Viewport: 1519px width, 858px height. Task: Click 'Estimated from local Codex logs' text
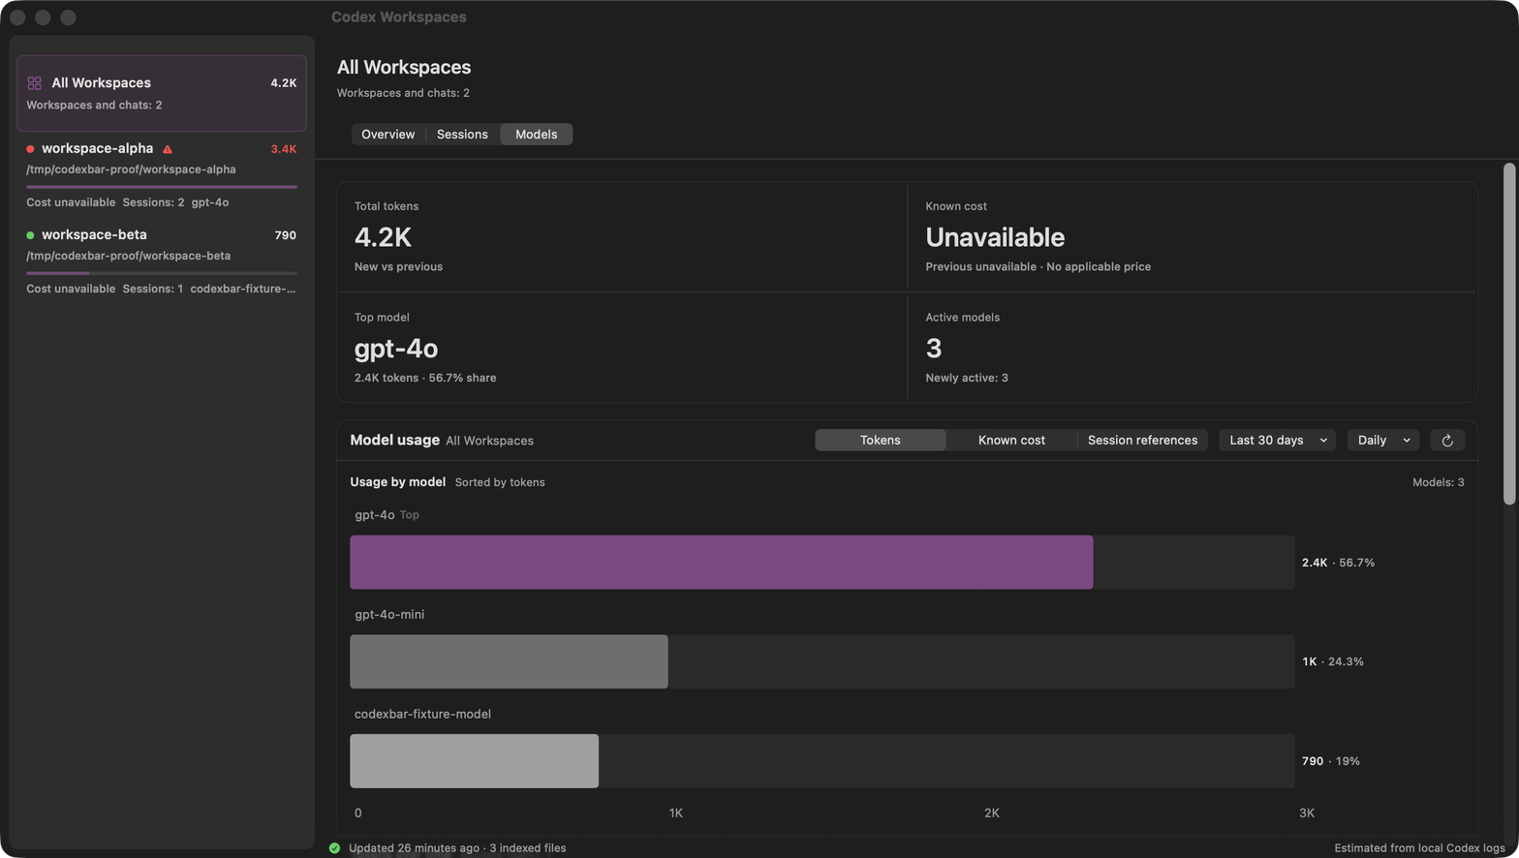1419,848
